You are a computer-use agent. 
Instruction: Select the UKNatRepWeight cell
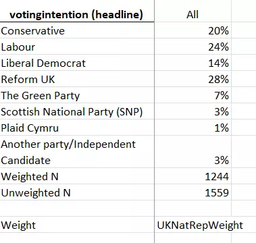pyautogui.click(x=200, y=225)
